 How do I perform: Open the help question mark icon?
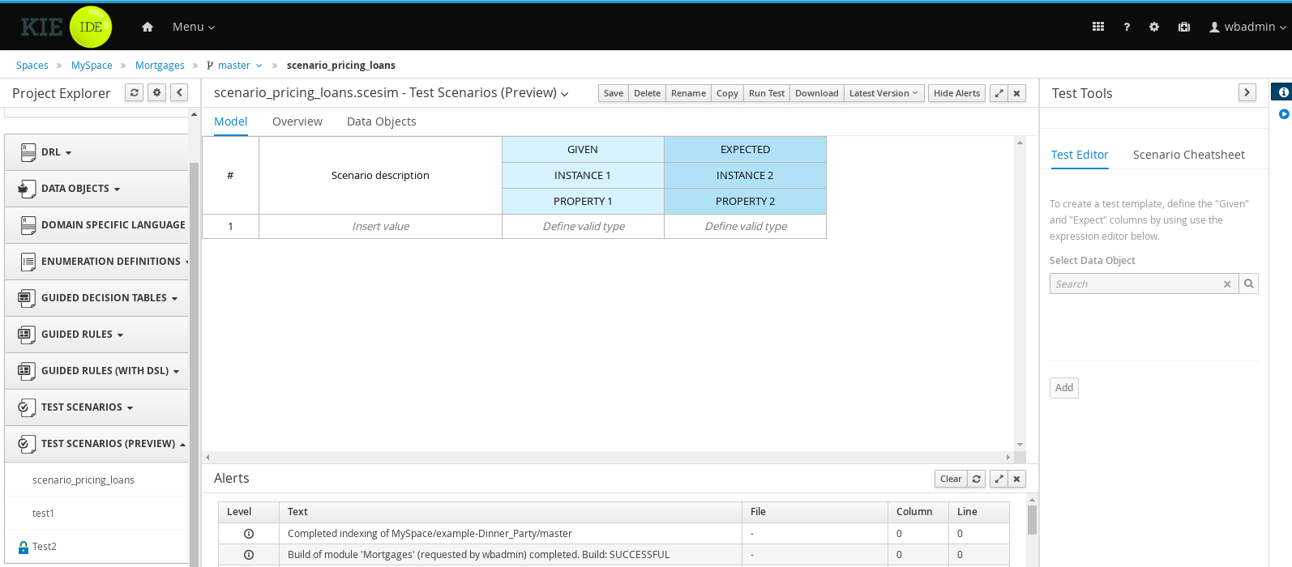point(1127,27)
